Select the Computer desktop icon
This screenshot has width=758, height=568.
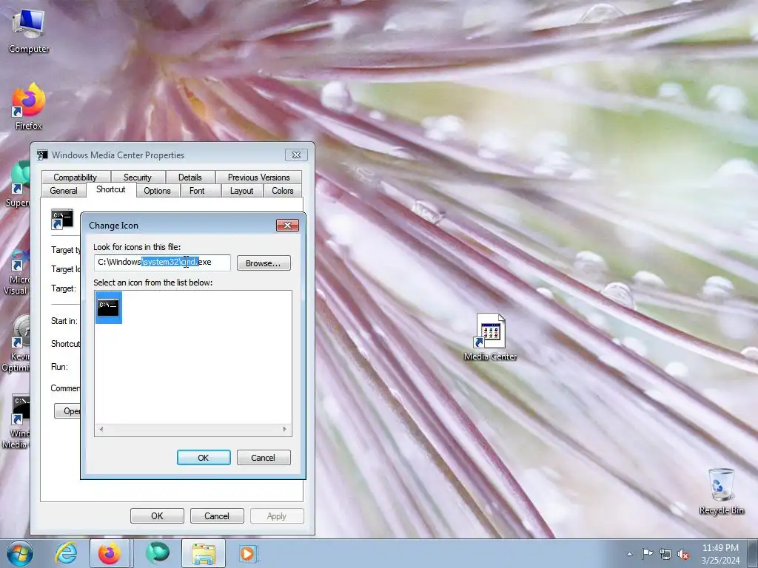click(x=29, y=31)
